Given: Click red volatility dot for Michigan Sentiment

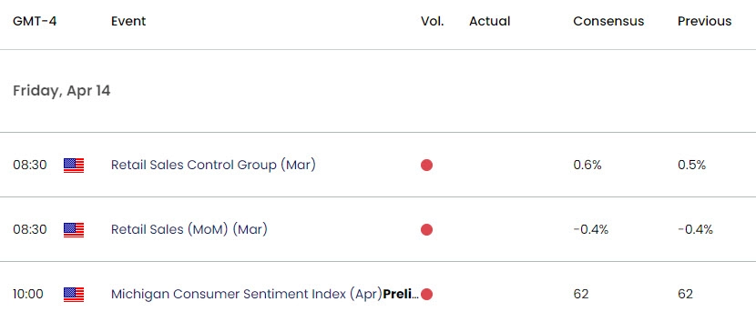Looking at the screenshot, I should tap(426, 294).
